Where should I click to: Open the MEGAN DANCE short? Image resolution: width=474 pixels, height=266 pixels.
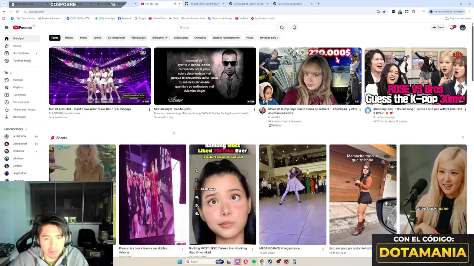(x=293, y=195)
